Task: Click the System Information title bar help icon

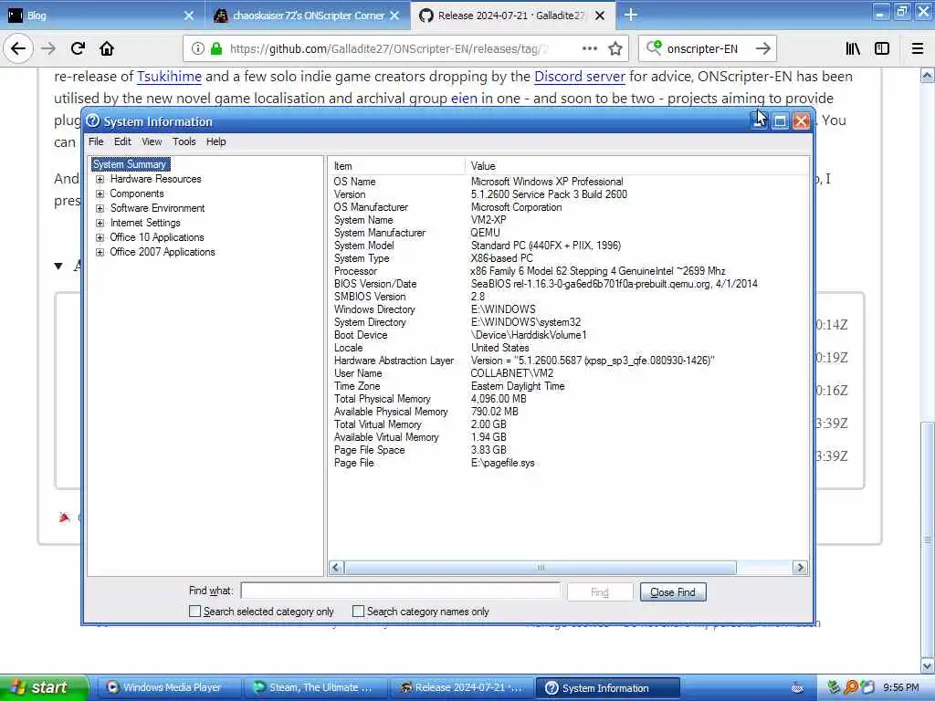Action: (x=92, y=121)
